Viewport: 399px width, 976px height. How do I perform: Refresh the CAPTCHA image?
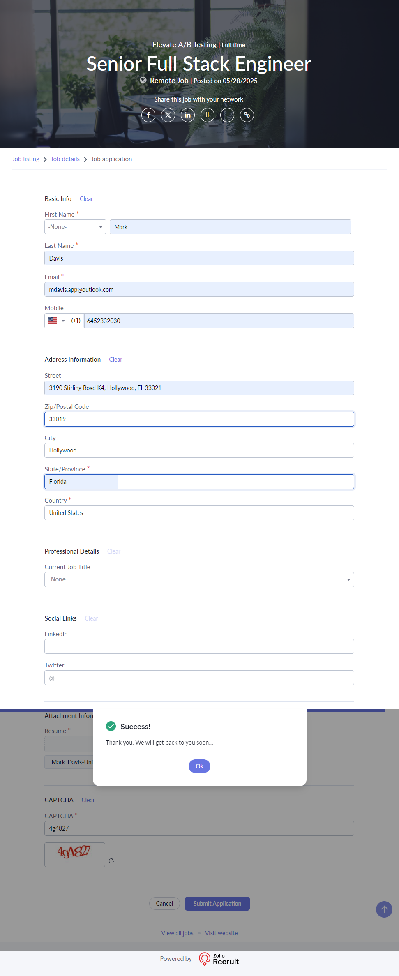click(111, 861)
